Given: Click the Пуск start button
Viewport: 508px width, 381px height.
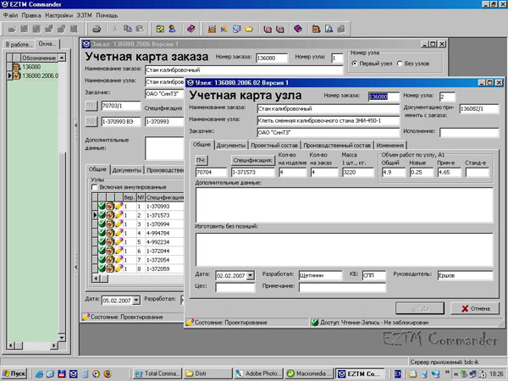Looking at the screenshot, I should coord(14,374).
